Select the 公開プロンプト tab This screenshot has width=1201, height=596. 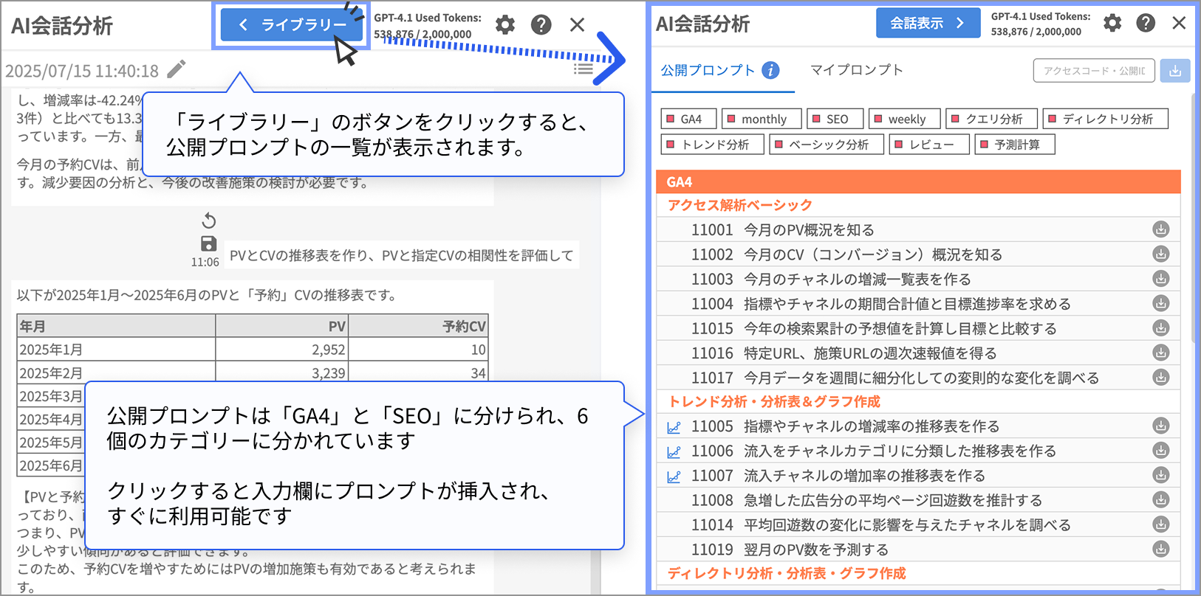tap(707, 70)
